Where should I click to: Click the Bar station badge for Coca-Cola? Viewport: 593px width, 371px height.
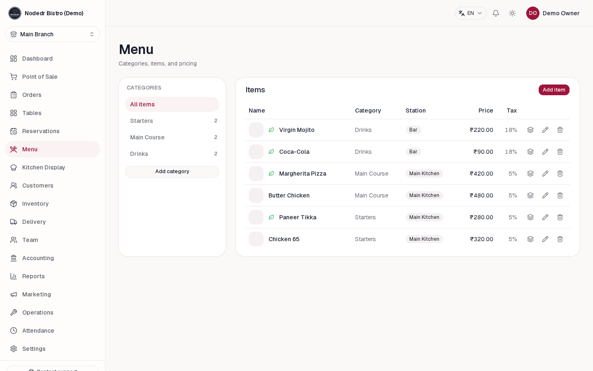pyautogui.click(x=413, y=152)
